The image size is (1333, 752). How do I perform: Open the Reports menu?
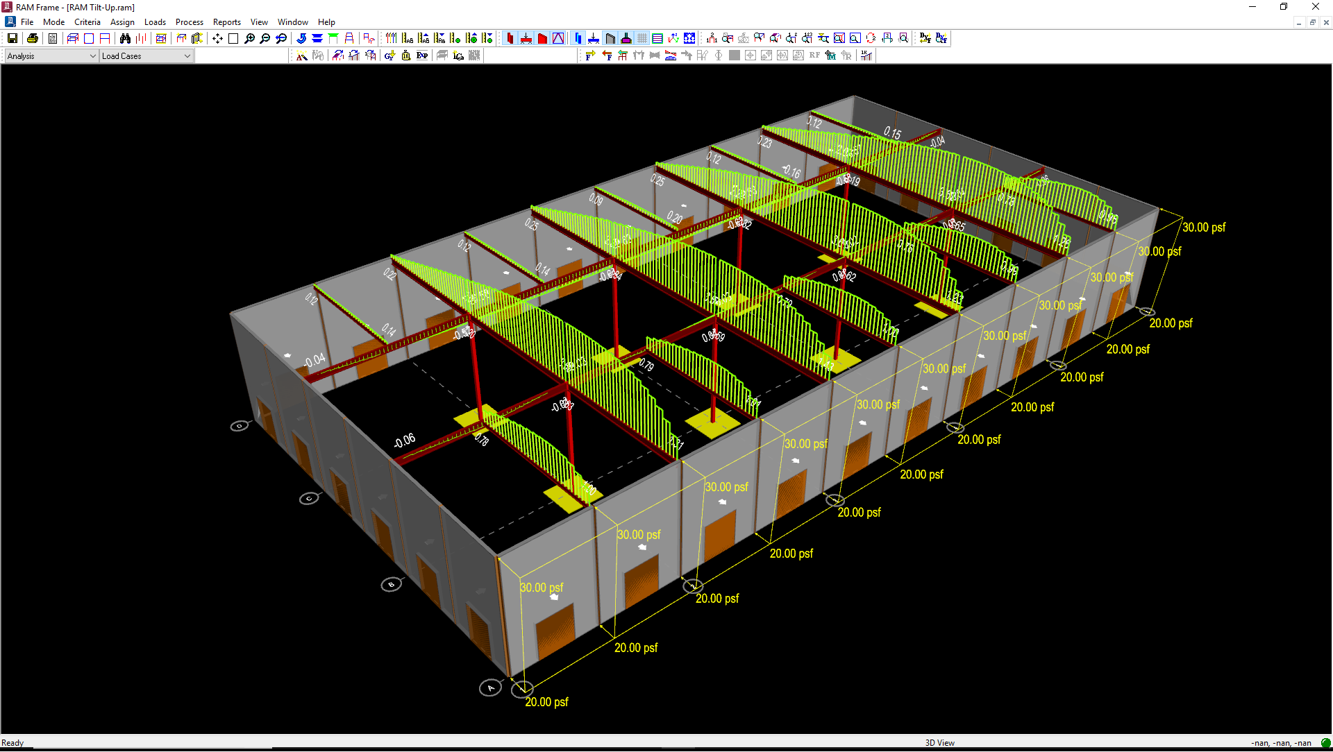tap(227, 22)
